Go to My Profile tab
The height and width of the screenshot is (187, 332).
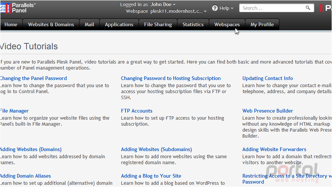tap(262, 24)
